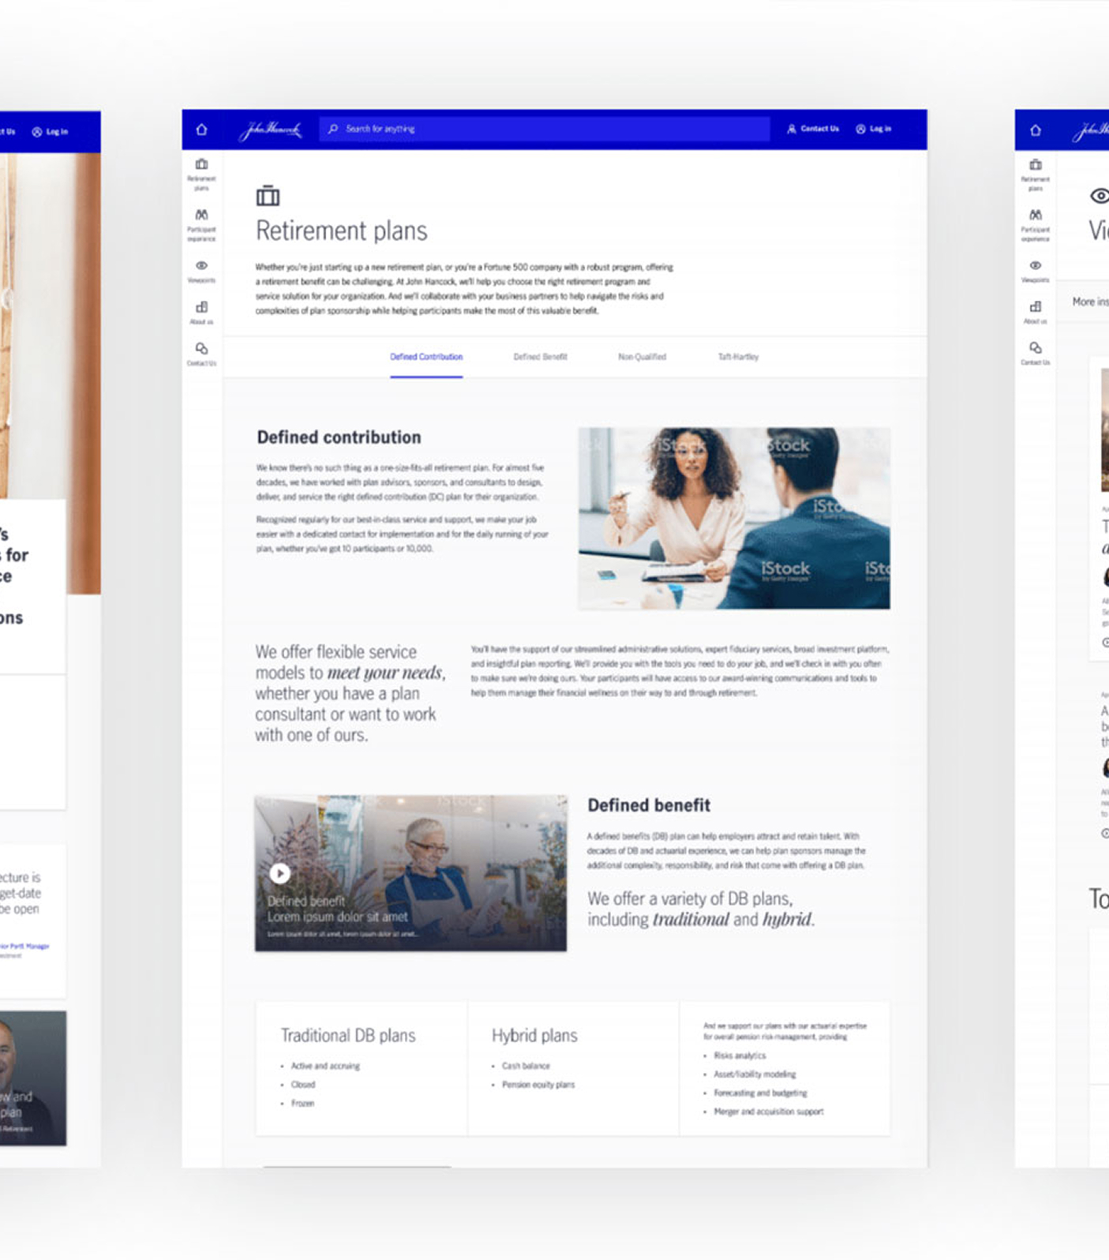1109x1260 pixels.
Task: Click into the 'Search for anything' field
Action: click(545, 129)
